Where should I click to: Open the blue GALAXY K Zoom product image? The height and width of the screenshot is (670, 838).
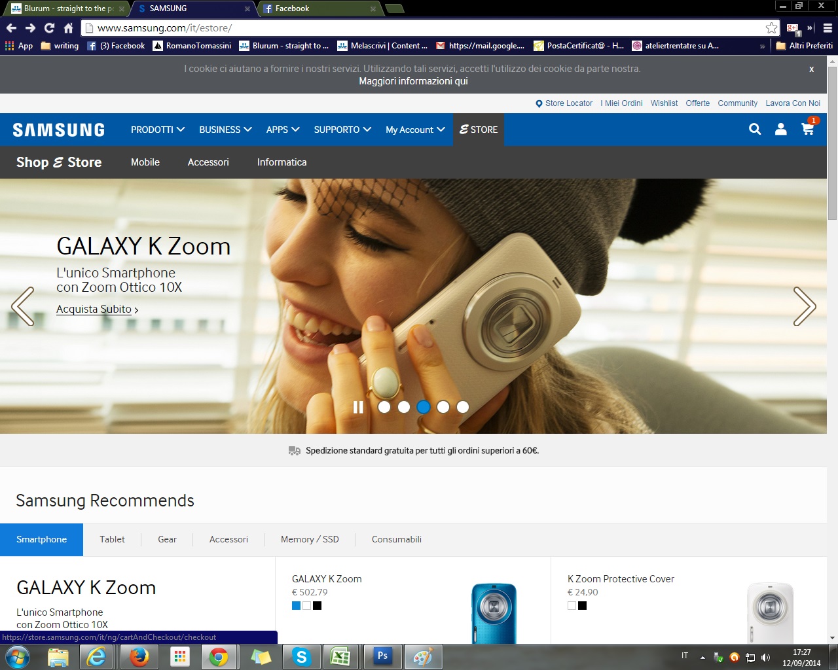(x=494, y=614)
